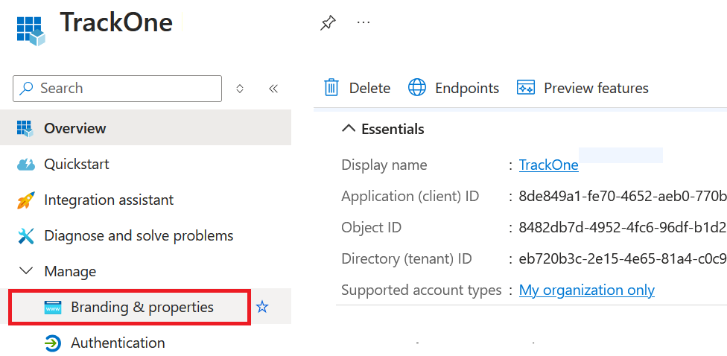Viewport: 727px width, 356px height.
Task: Click the Delete trash icon
Action: [x=331, y=88]
